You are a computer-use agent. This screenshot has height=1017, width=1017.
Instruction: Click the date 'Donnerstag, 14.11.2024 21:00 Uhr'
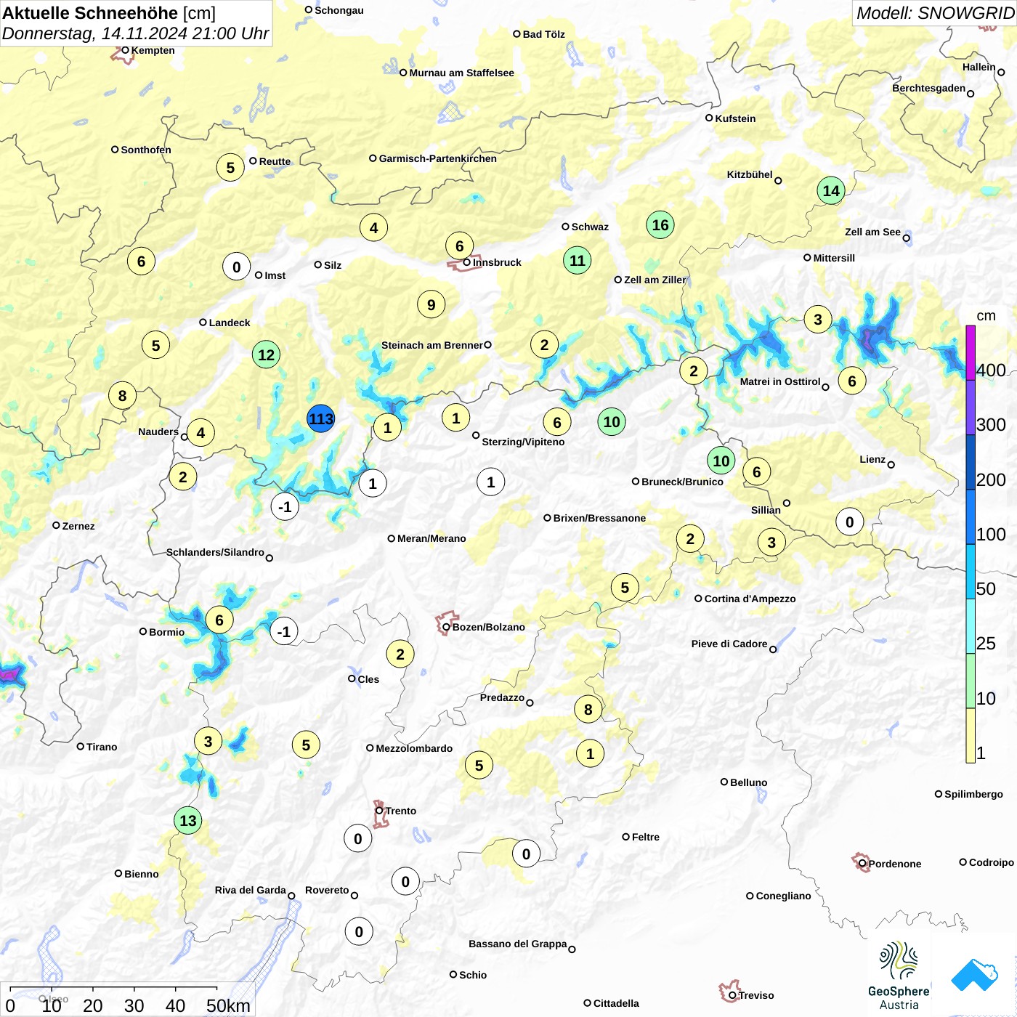pyautogui.click(x=135, y=33)
